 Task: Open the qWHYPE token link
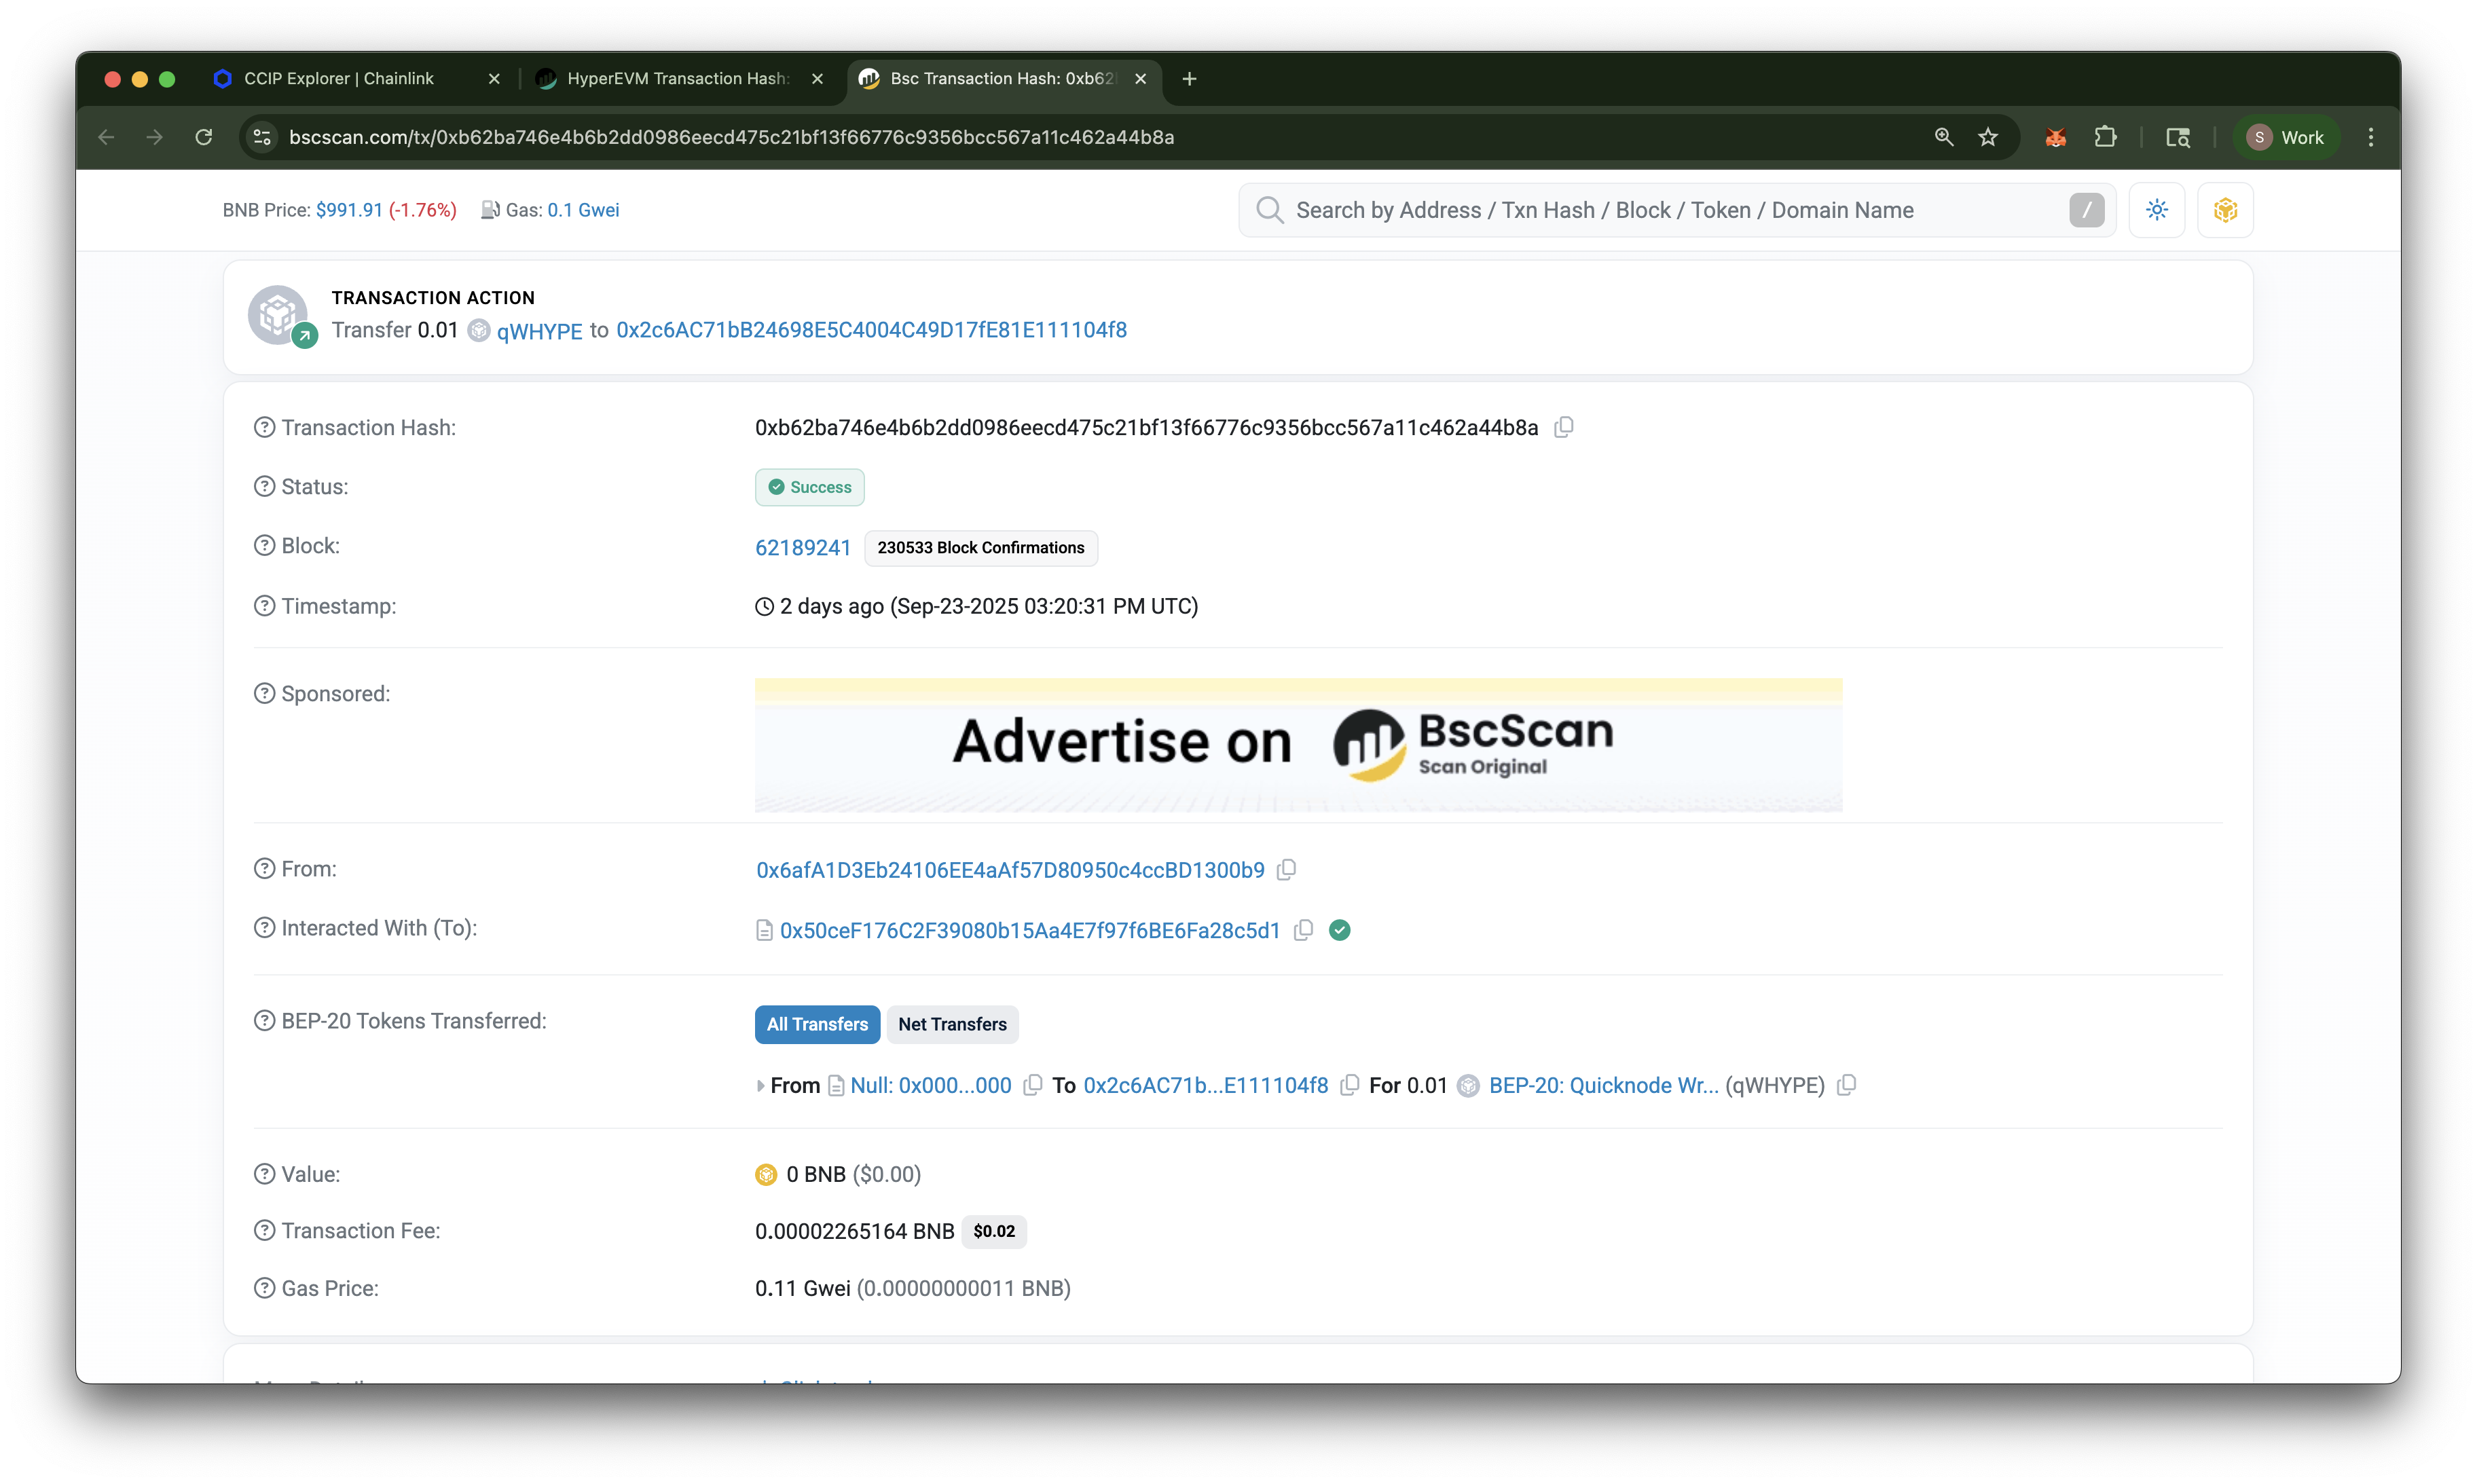tap(539, 331)
